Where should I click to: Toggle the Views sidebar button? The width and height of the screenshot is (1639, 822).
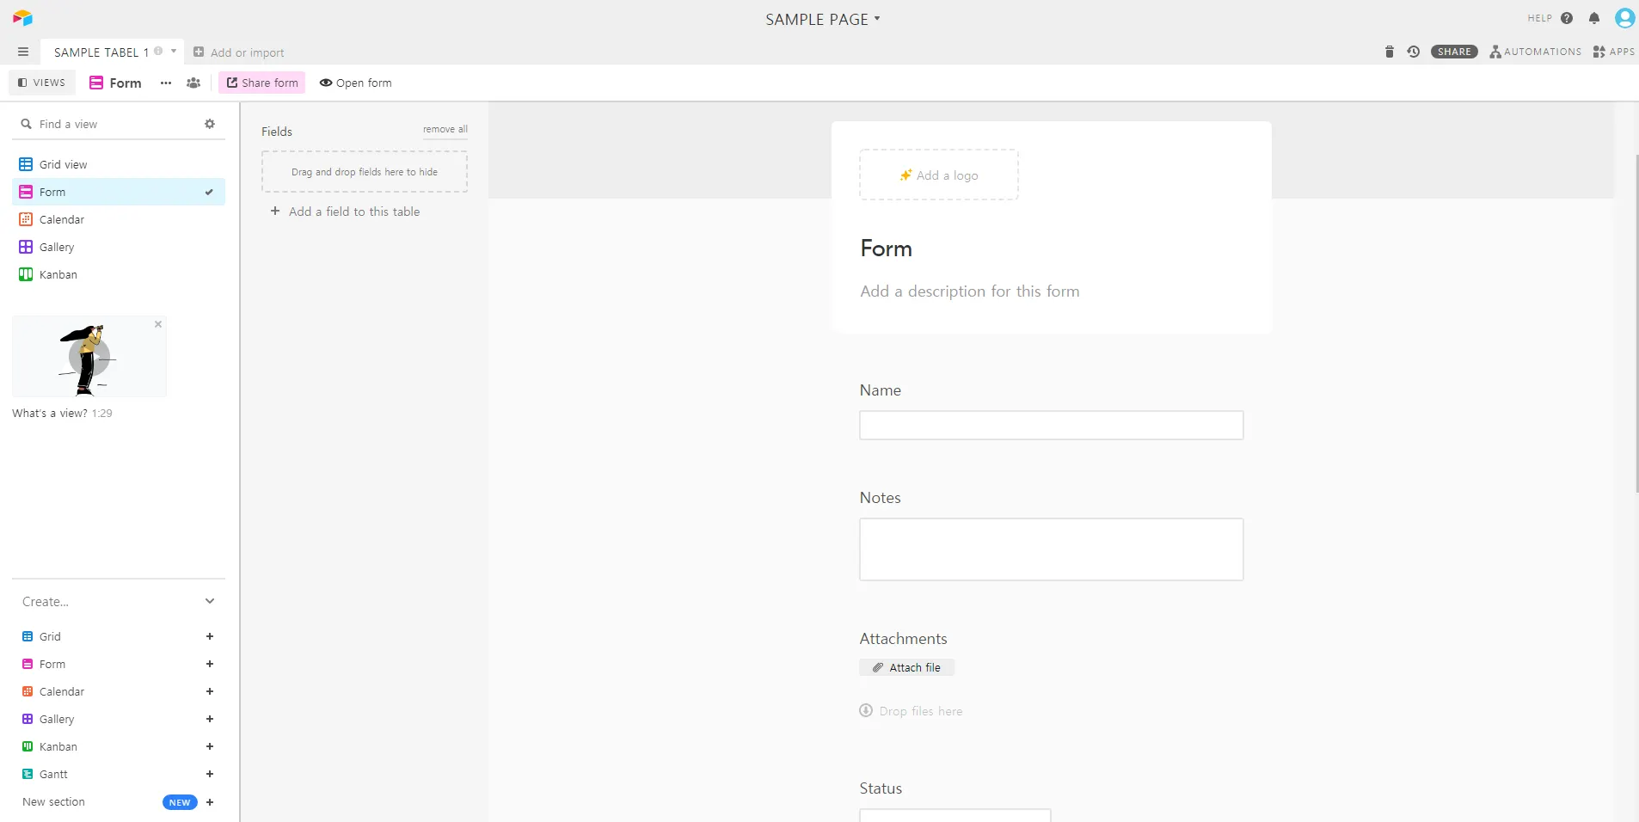click(42, 83)
